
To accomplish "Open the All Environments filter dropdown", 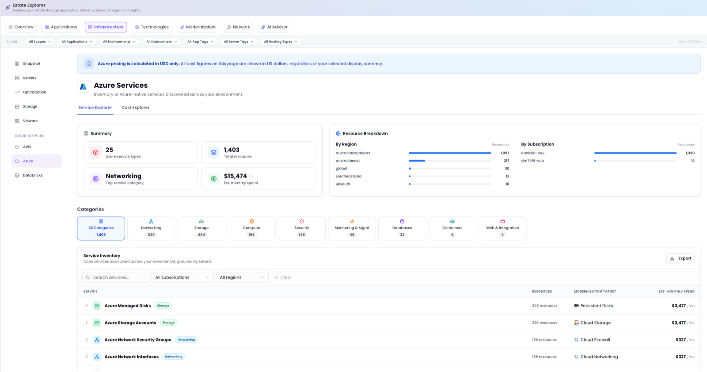I will pyautogui.click(x=119, y=41).
